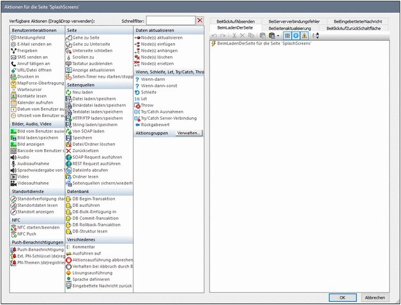Click the Meldungsfeld action icon
401x305 pixels.
pyautogui.click(x=13, y=38)
